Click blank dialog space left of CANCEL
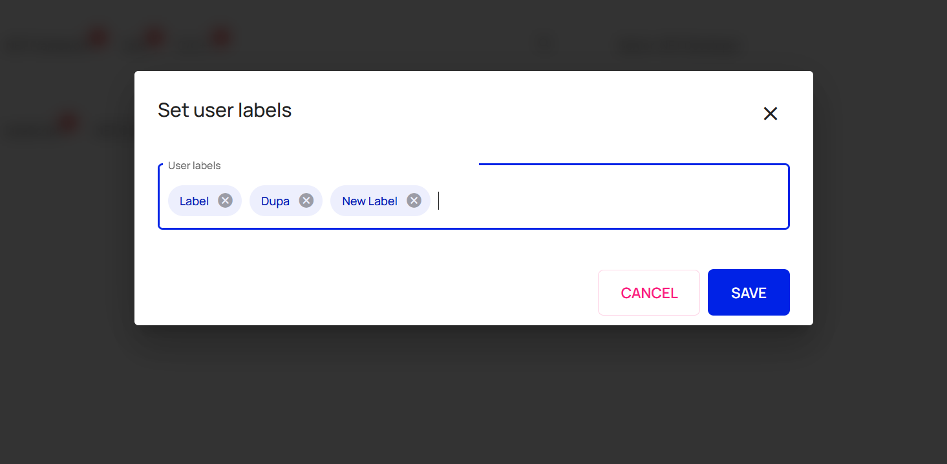This screenshot has height=464, width=947. coord(375,292)
